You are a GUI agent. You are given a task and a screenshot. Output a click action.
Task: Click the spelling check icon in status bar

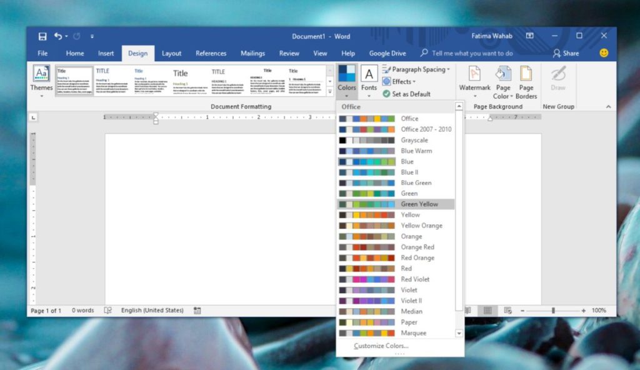107,310
